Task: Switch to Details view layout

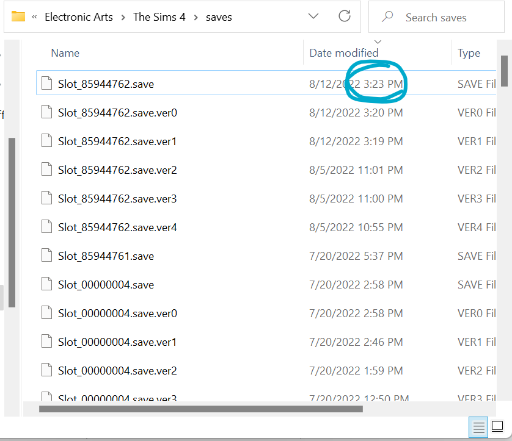Action: (478, 427)
